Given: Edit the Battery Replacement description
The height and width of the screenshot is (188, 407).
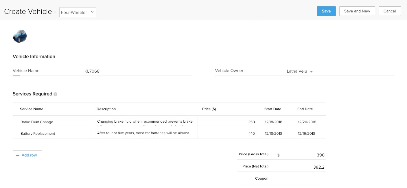Looking at the screenshot, I should [145, 133].
